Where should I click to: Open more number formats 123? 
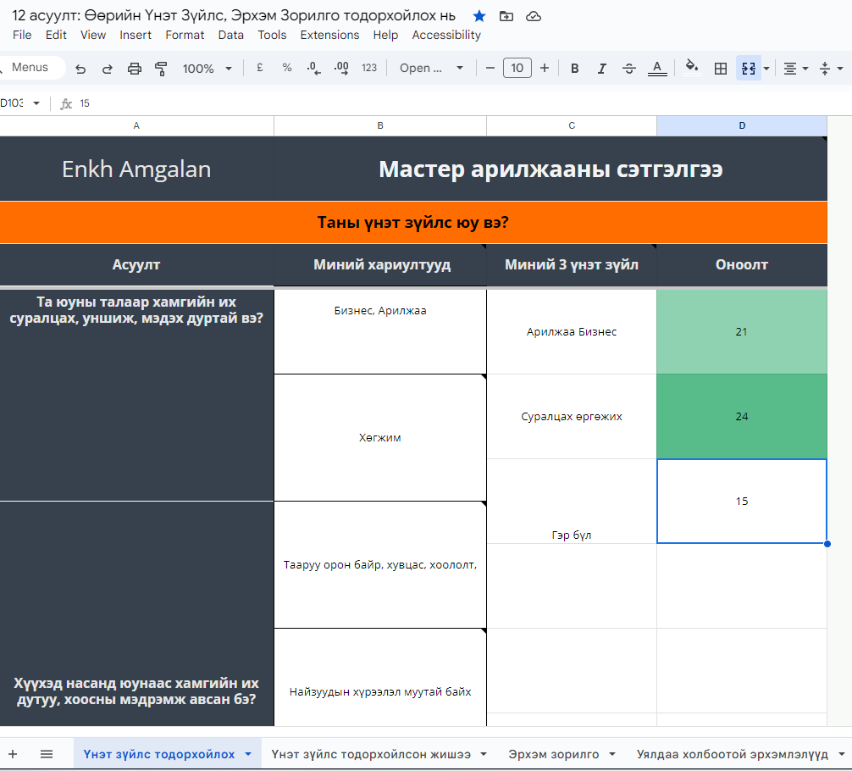point(369,68)
